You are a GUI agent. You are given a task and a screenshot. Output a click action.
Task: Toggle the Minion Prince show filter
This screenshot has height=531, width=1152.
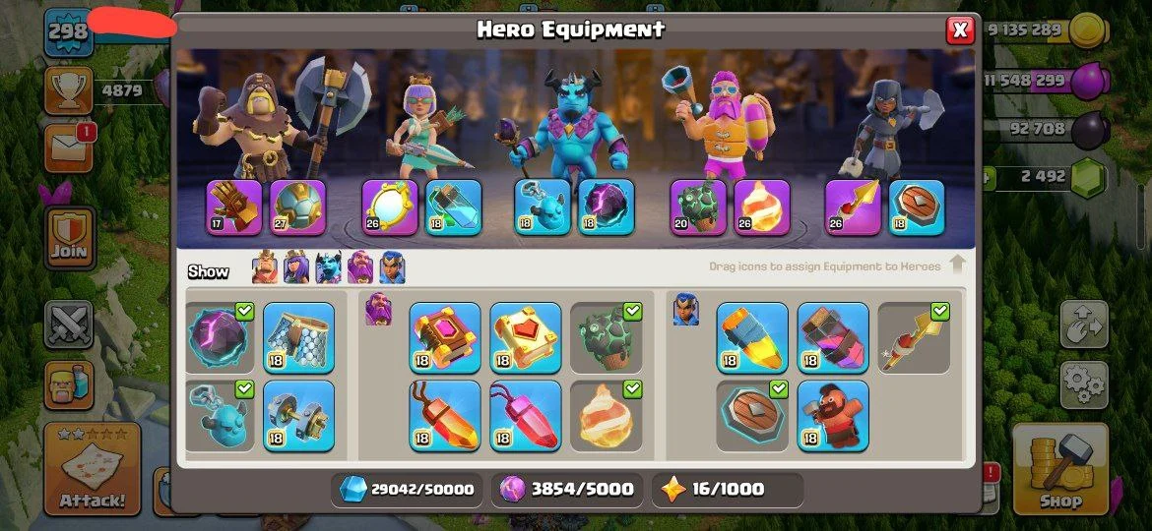[x=328, y=267]
